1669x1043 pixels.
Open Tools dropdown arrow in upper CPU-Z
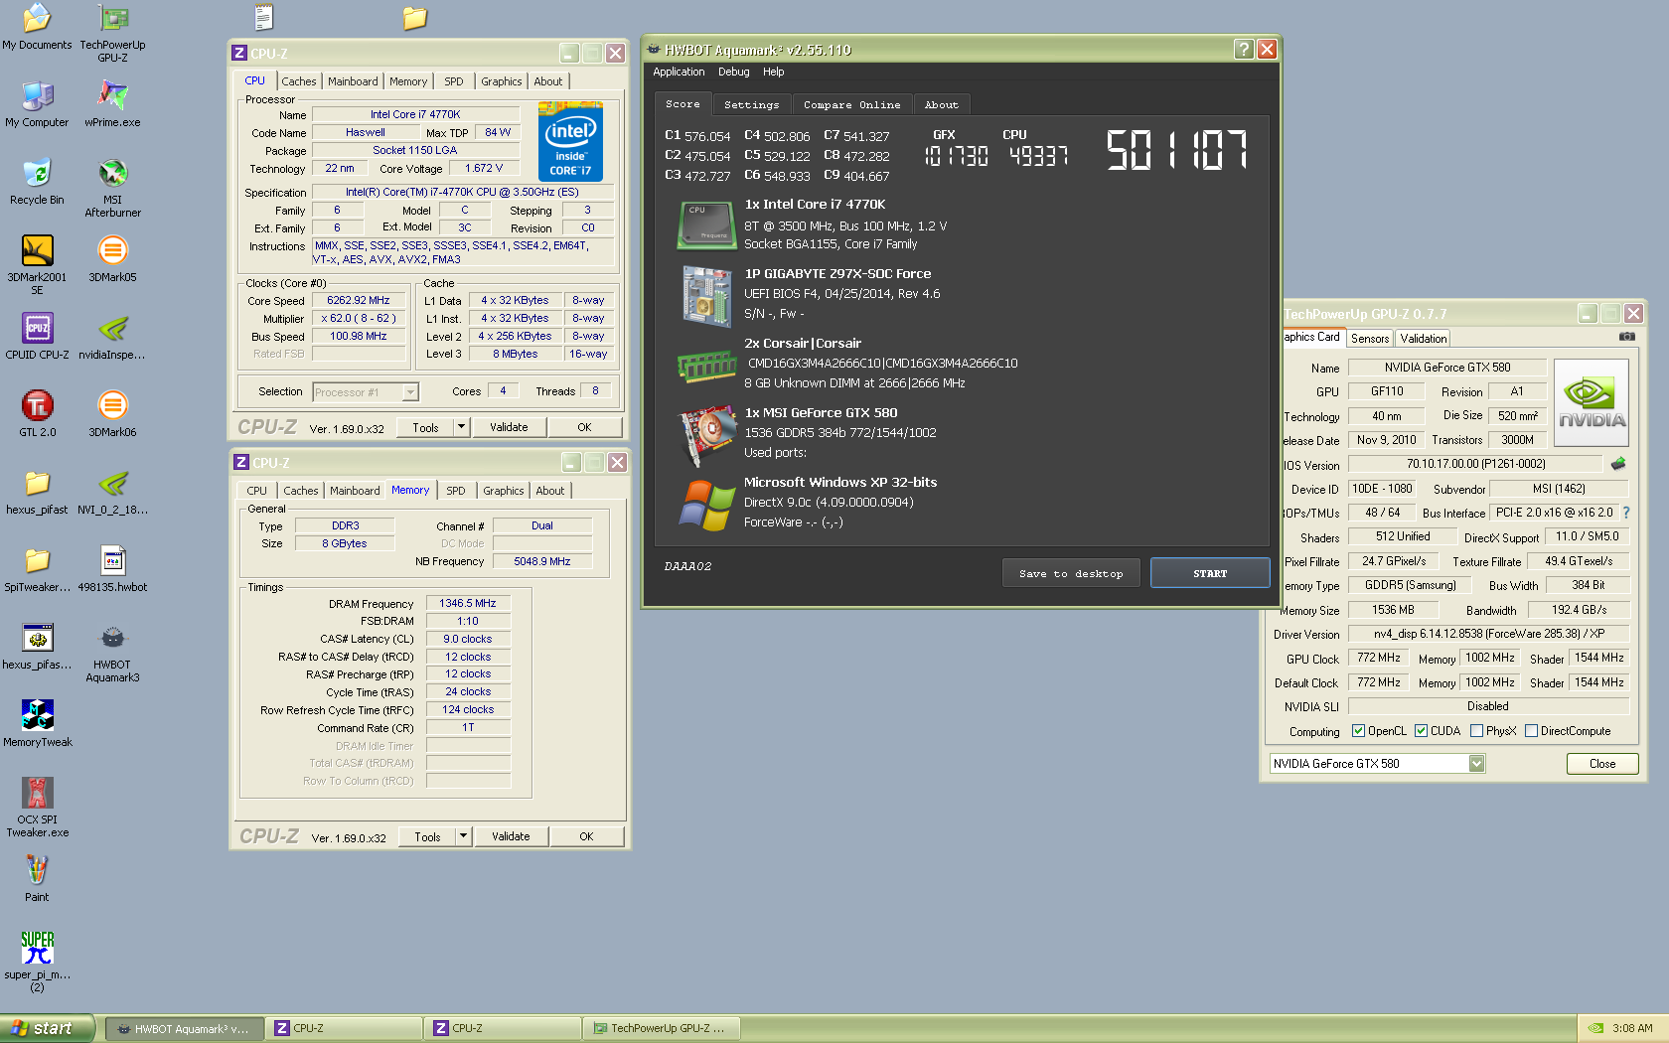[x=461, y=427]
